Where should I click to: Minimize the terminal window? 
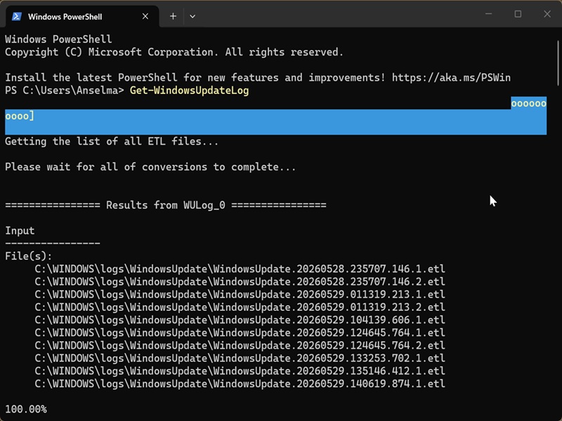[488, 14]
